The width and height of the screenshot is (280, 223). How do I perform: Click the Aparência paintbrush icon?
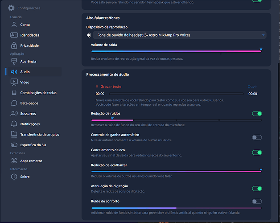tap(14, 61)
